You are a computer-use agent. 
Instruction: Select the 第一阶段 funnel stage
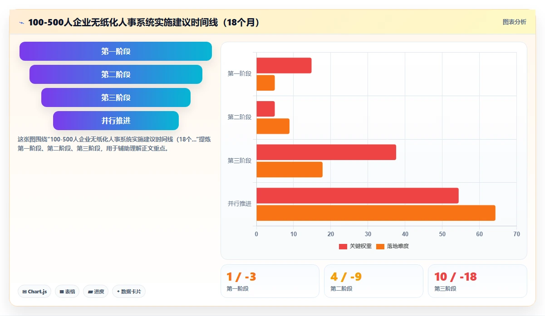116,51
